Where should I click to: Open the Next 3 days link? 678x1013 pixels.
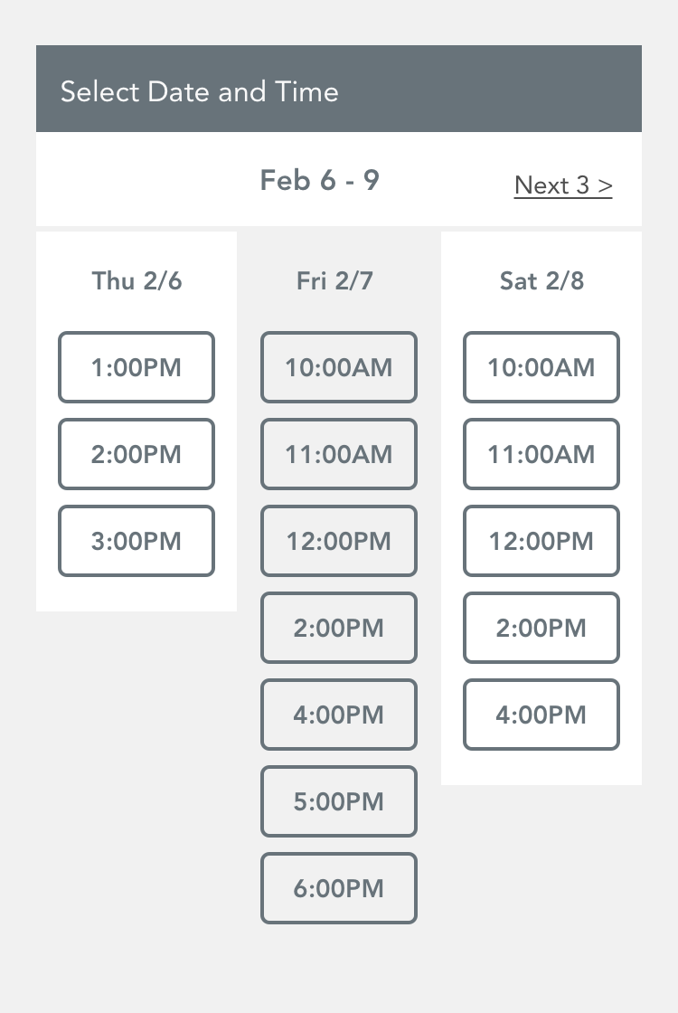point(563,185)
